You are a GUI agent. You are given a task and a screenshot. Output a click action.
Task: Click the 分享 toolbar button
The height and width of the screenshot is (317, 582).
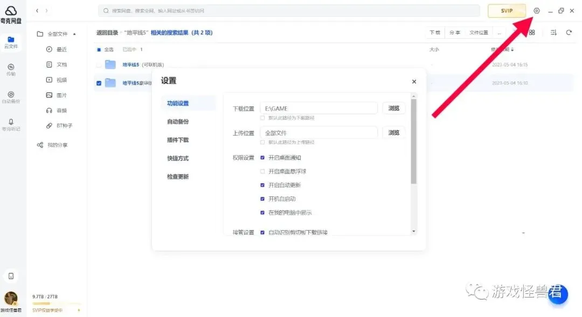455,33
